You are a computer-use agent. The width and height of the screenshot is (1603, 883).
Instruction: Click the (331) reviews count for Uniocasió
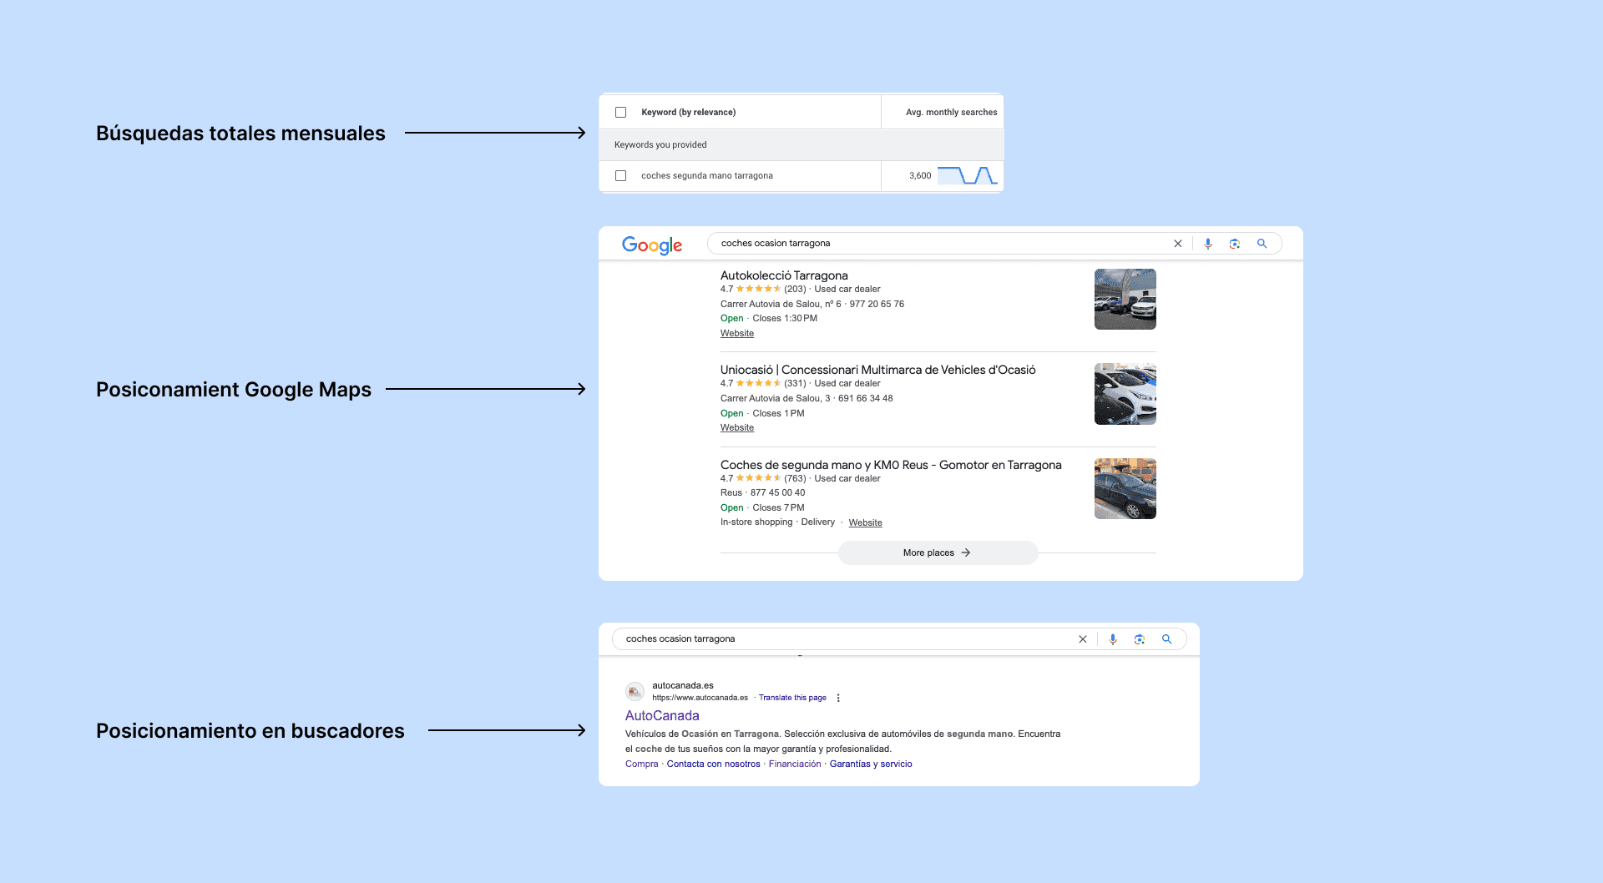click(795, 384)
